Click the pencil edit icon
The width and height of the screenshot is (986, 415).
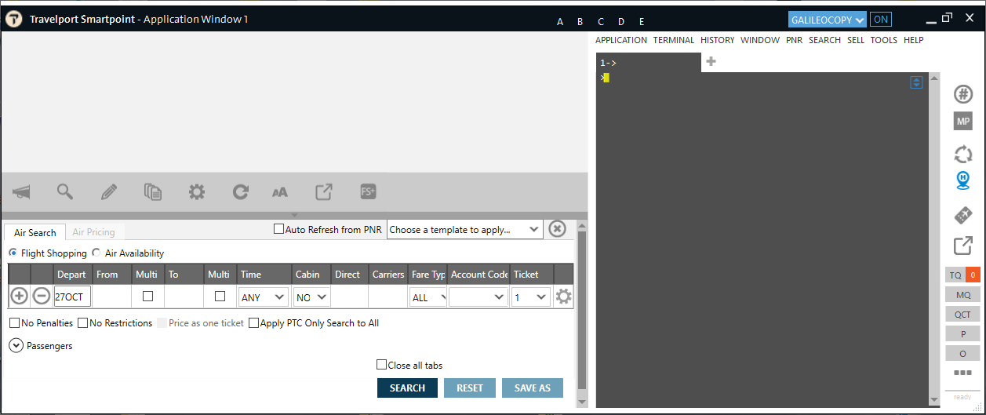coord(109,191)
